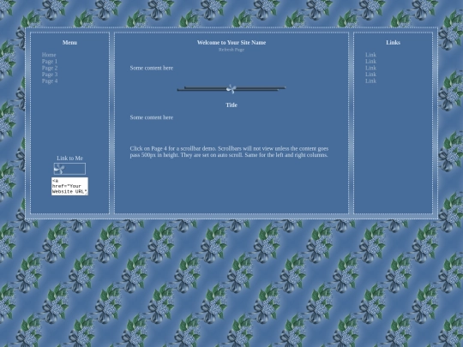
Task: Navigate to Page 3 menu link
Action: pyautogui.click(x=50, y=75)
